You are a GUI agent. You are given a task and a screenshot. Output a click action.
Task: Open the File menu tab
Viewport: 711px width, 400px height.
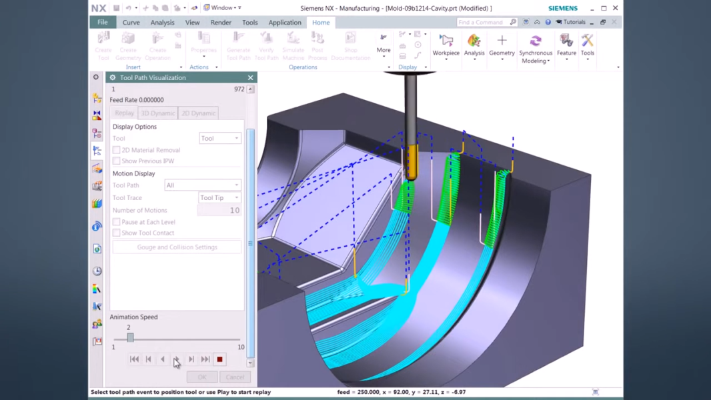point(103,22)
